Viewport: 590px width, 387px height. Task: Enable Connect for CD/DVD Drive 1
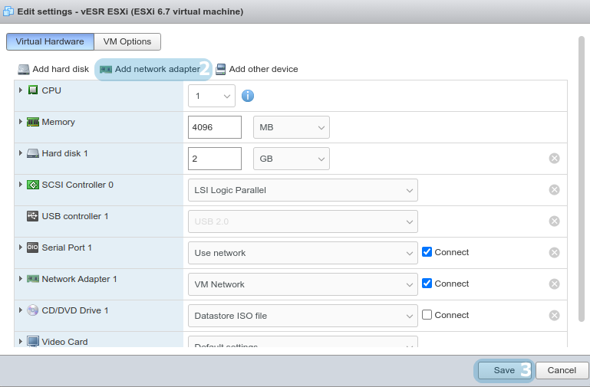(x=427, y=315)
